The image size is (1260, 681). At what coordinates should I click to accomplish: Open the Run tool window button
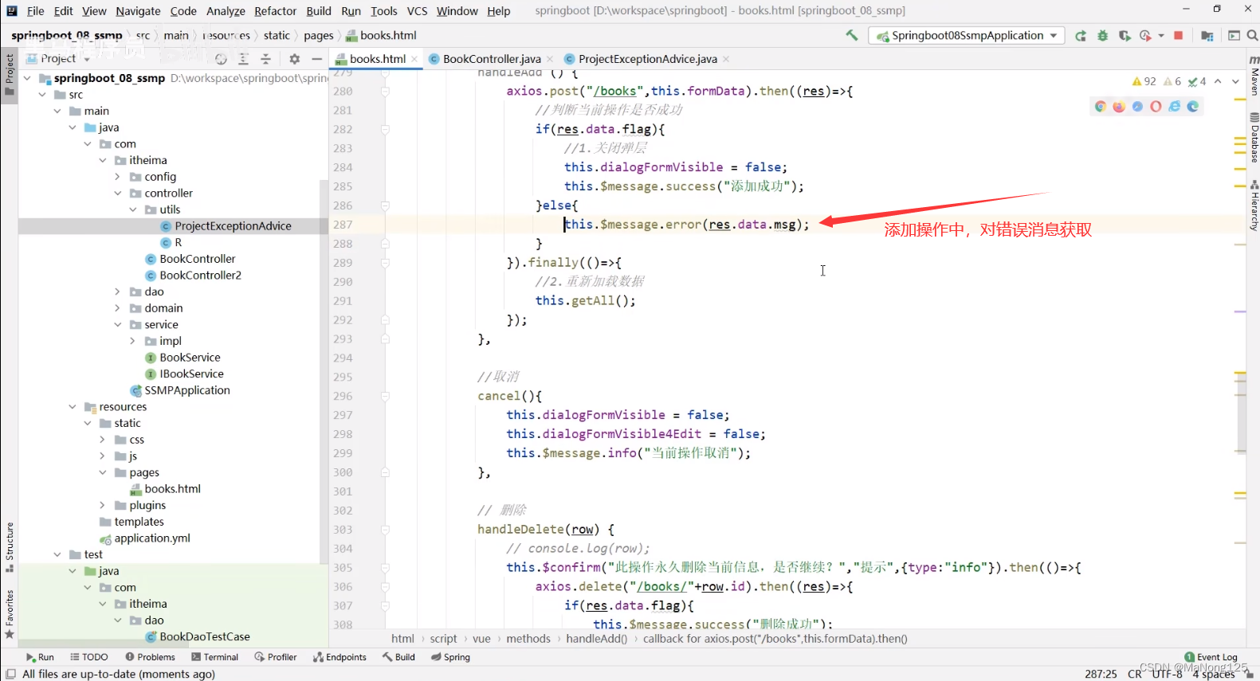(x=40, y=657)
